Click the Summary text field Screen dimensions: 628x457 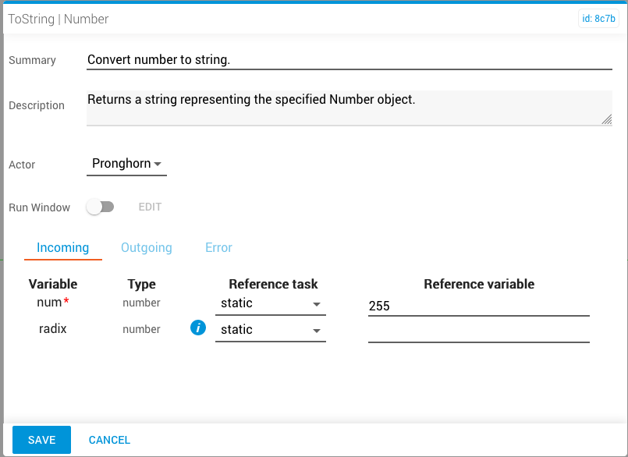[349, 60]
